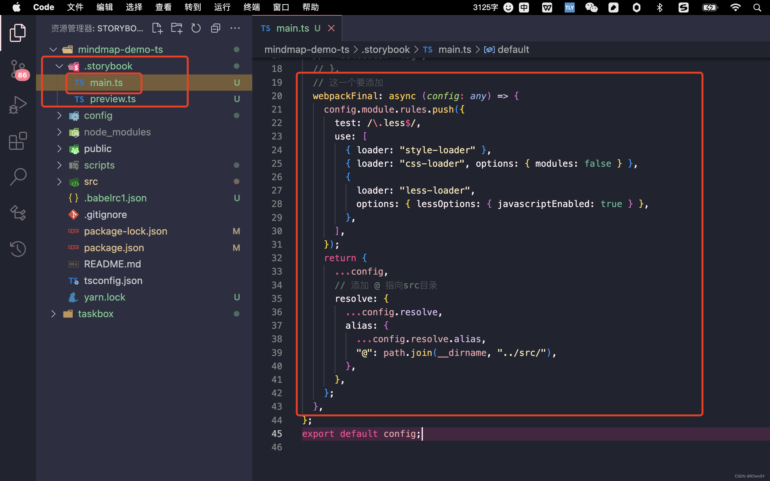This screenshot has height=481, width=770.
Task: Open the Run and Debug view
Action: tap(18, 105)
